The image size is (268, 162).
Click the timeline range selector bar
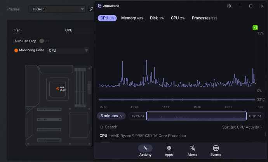[196, 116]
